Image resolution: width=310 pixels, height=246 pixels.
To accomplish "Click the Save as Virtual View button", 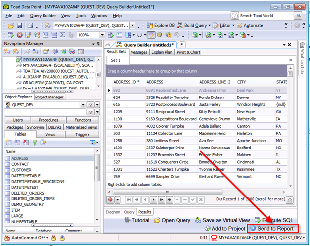I will pos(222,220).
